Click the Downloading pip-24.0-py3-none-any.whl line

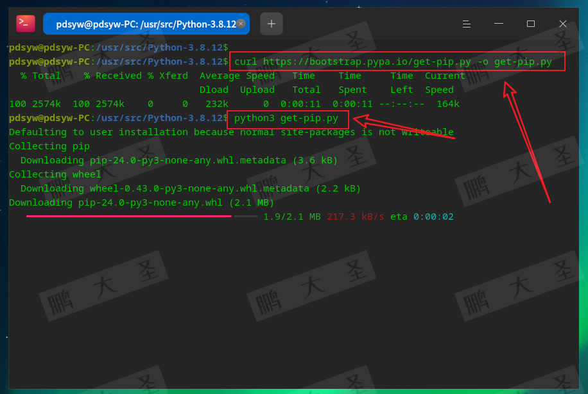(141, 202)
